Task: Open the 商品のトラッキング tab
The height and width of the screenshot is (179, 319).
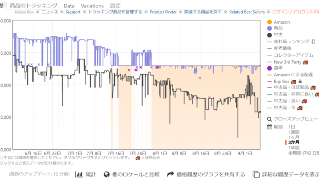Action: click(33, 5)
